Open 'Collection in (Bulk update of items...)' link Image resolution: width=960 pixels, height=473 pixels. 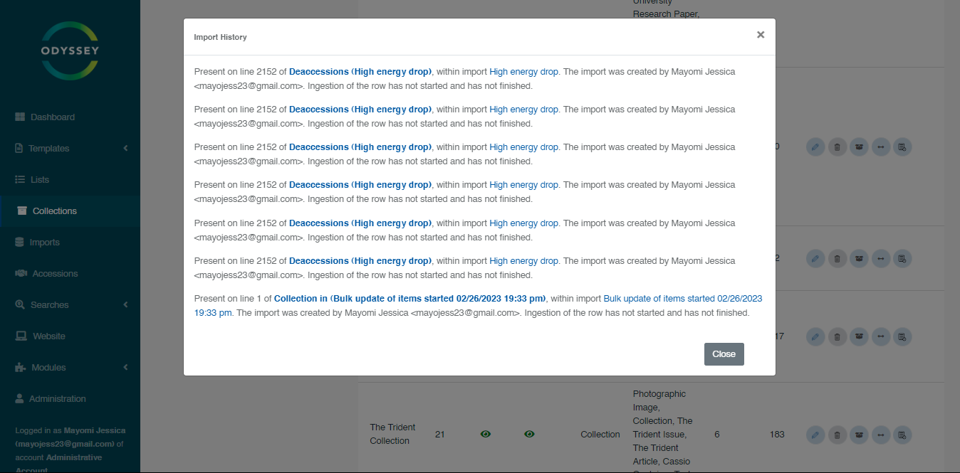click(x=410, y=299)
